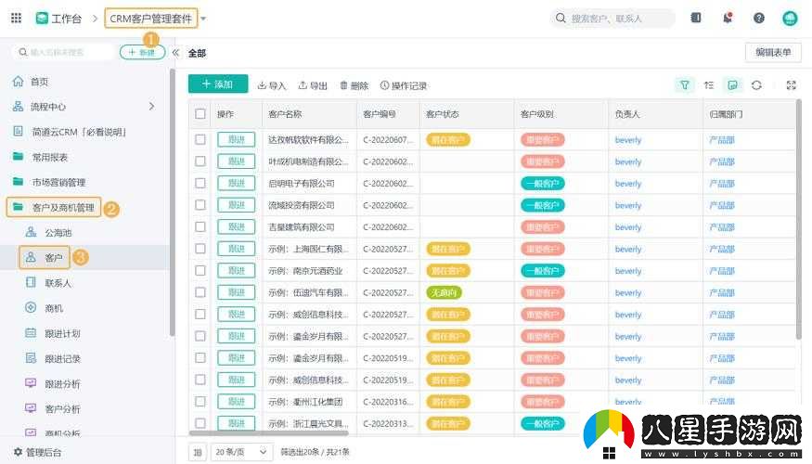
Task: Click the help question mark icon
Action: [x=758, y=18]
